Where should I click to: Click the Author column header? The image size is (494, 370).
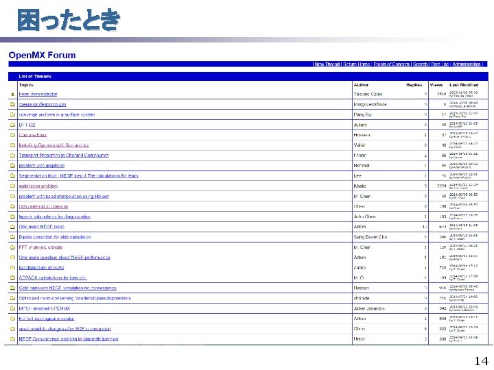pos(361,85)
